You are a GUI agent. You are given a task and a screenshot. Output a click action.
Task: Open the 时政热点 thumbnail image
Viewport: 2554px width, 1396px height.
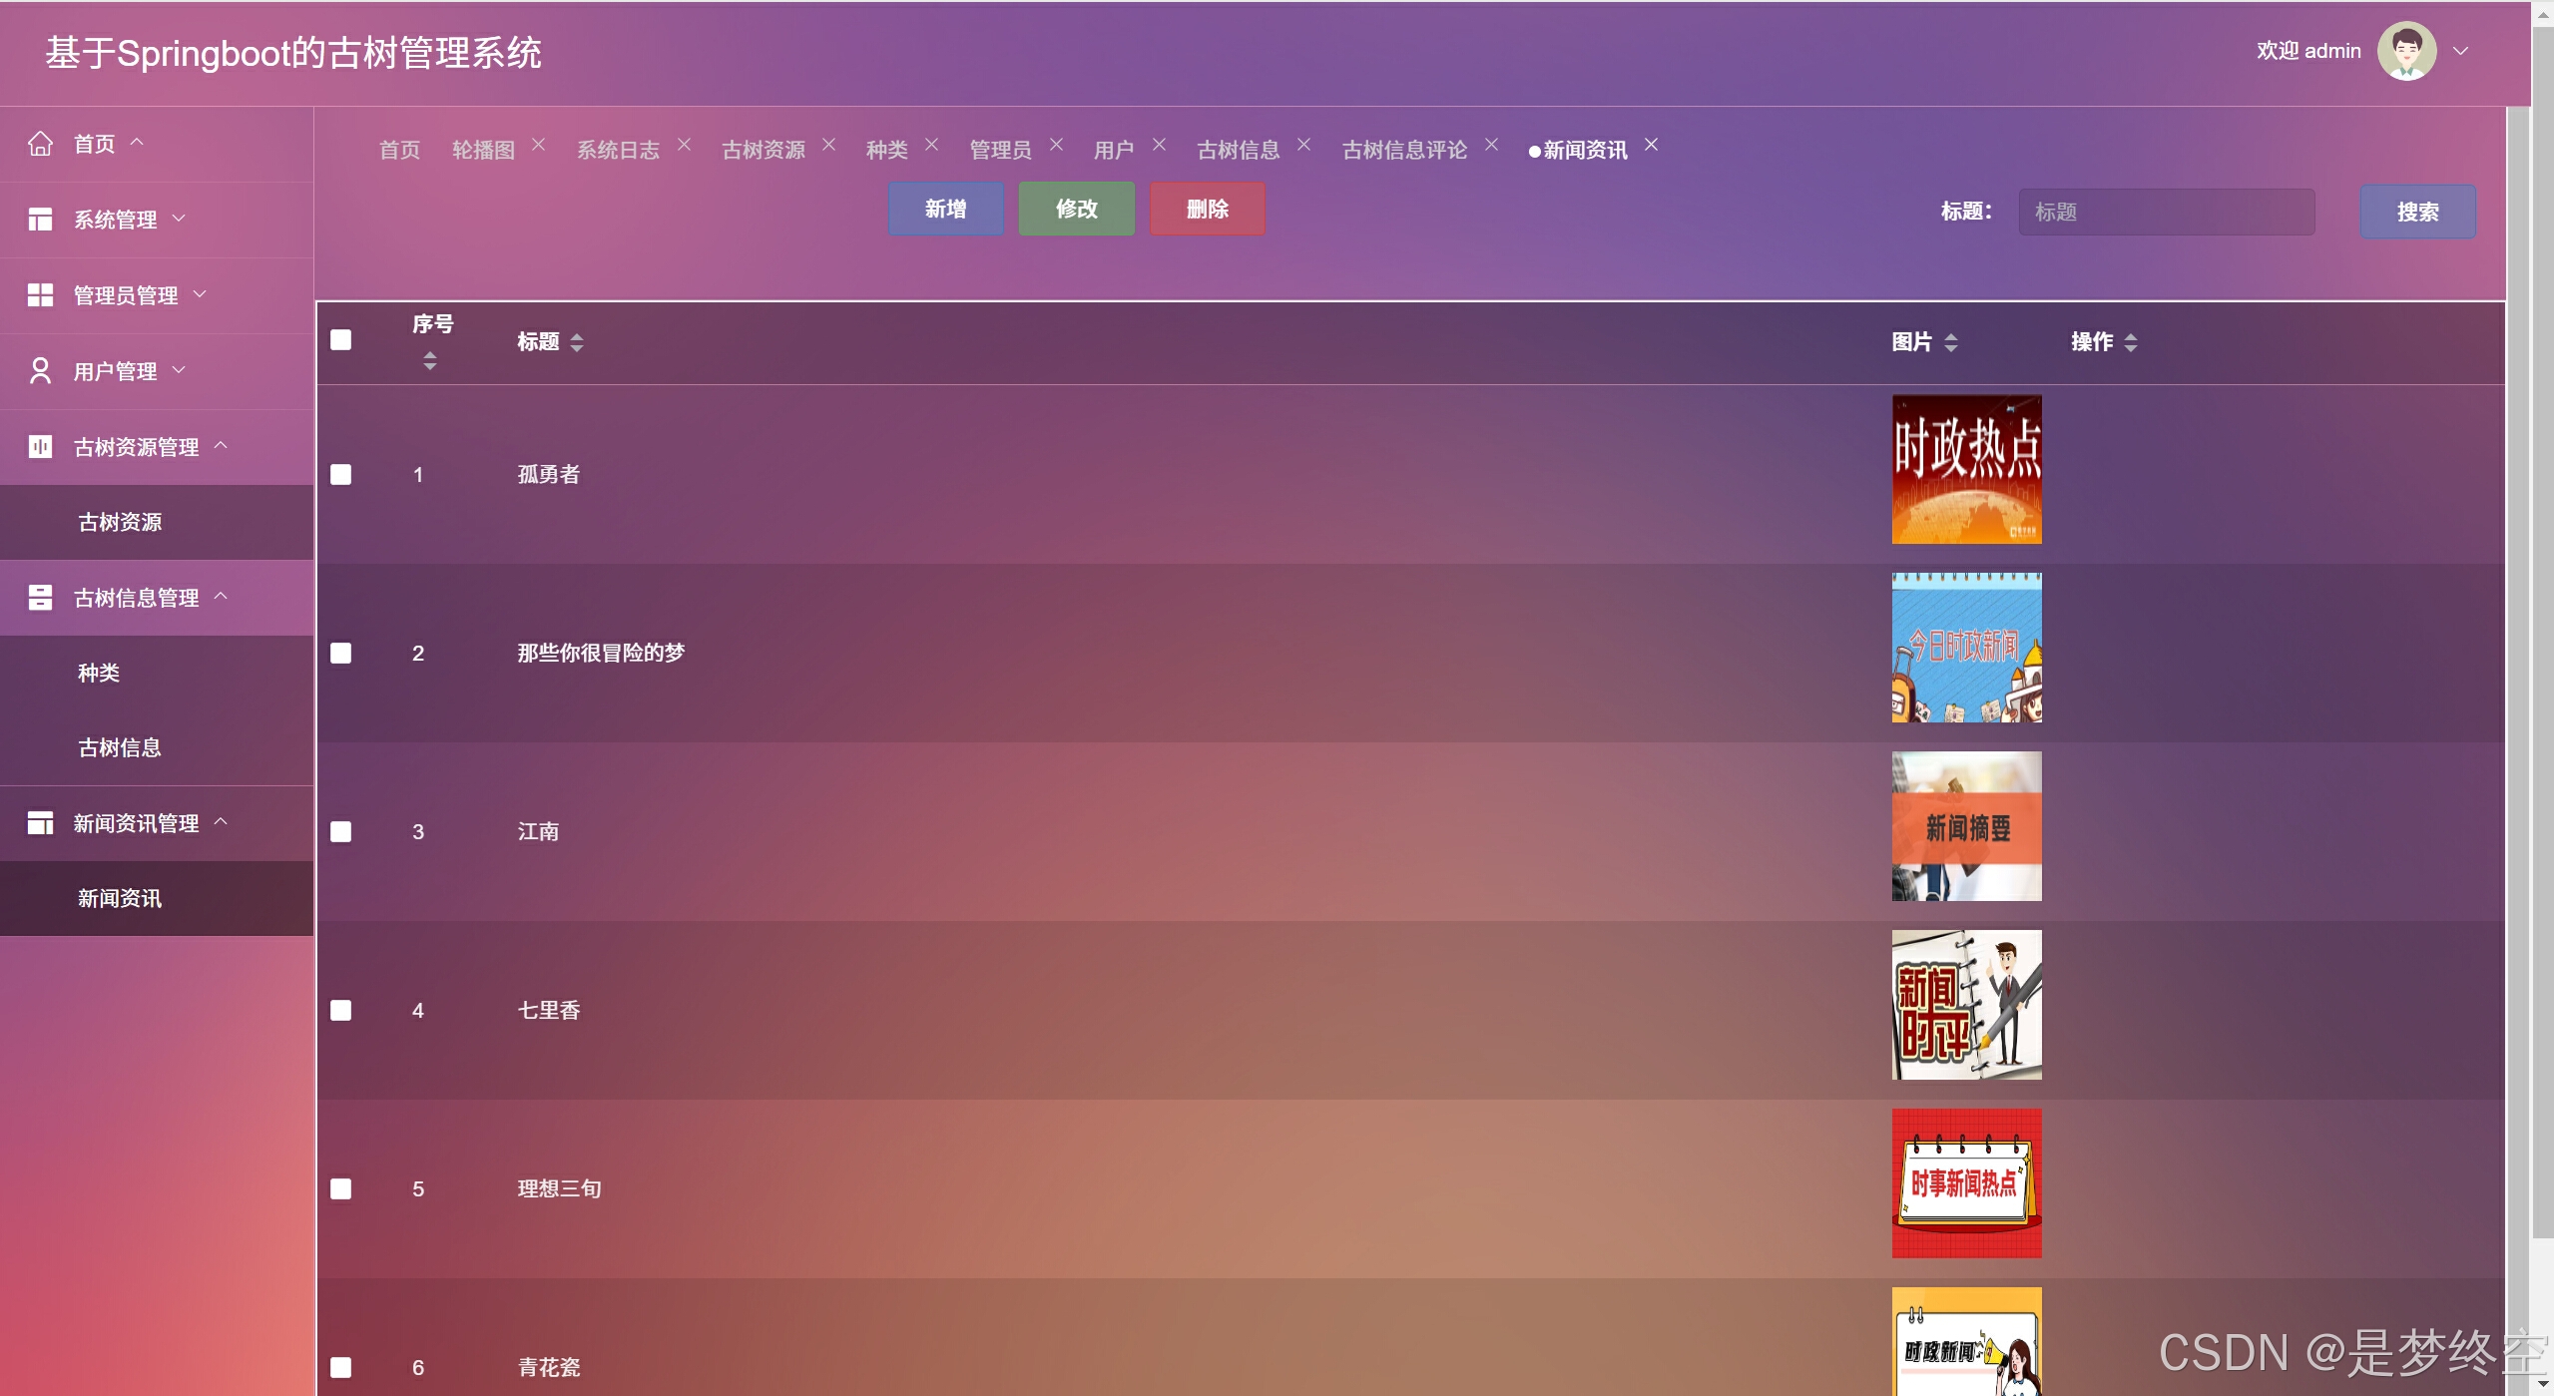coord(1966,469)
